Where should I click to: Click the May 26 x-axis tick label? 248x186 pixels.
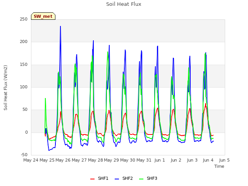(x=63, y=160)
